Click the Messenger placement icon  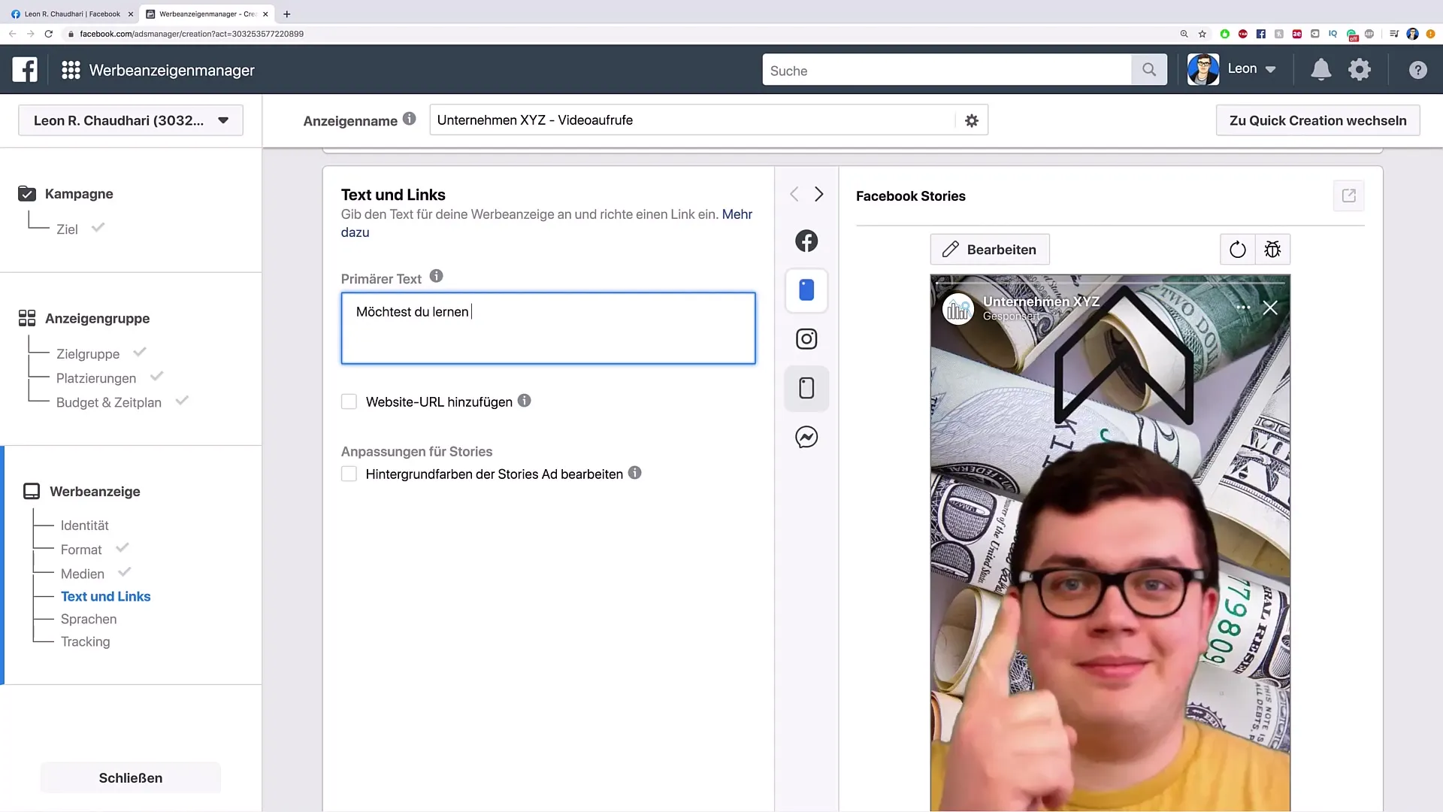pos(806,438)
